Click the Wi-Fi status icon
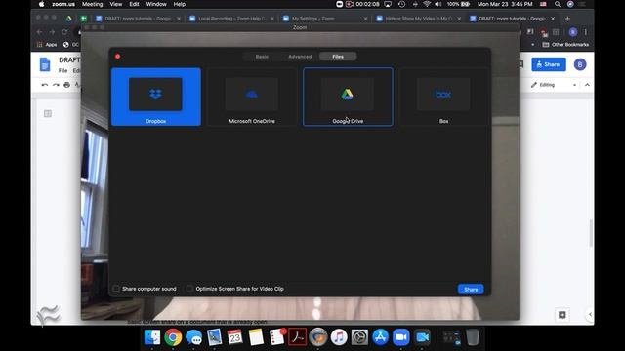 pyautogui.click(x=427, y=4)
